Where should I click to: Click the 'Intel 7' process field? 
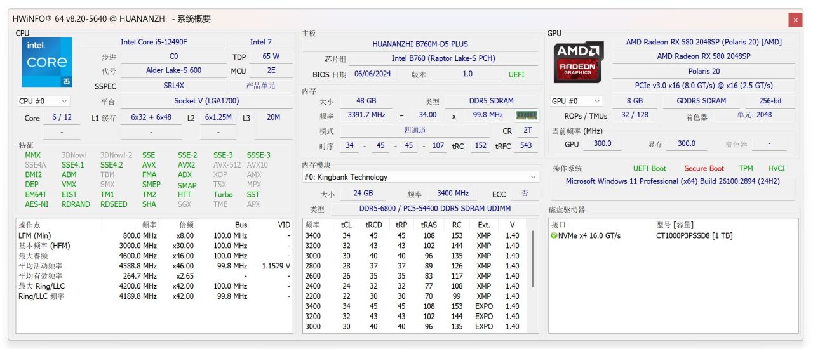261,42
